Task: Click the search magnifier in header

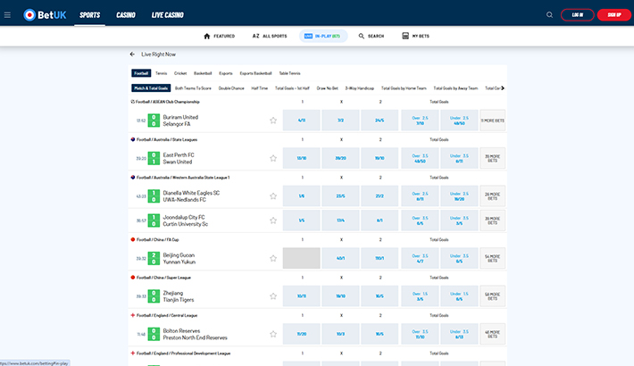Action: tap(549, 15)
